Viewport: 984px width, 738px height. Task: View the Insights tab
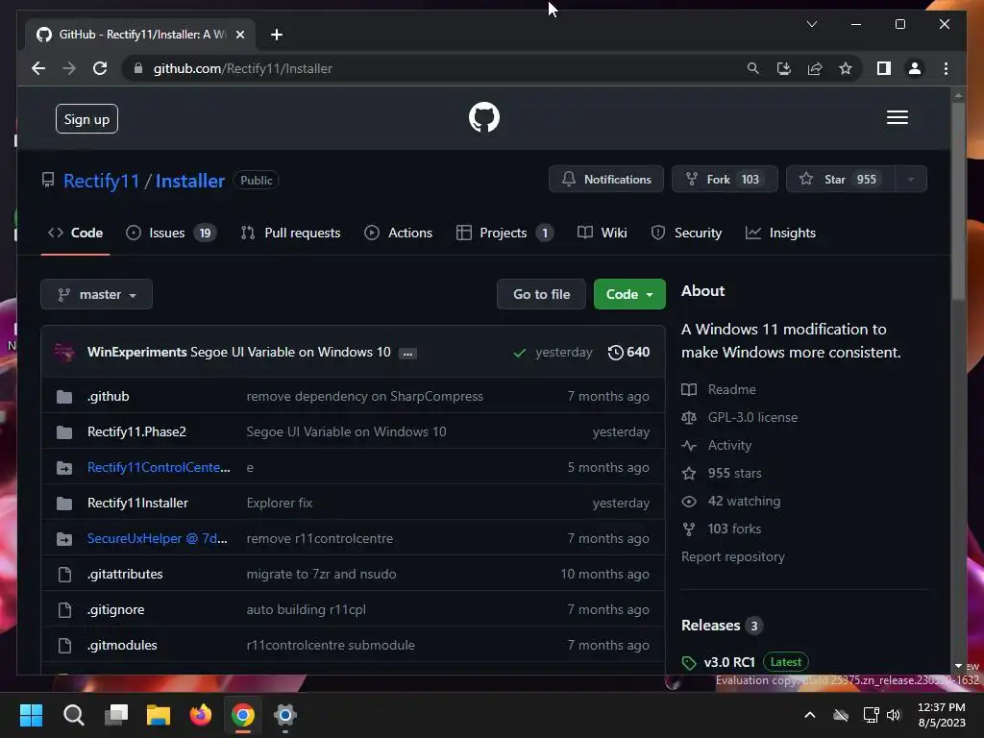click(x=780, y=233)
